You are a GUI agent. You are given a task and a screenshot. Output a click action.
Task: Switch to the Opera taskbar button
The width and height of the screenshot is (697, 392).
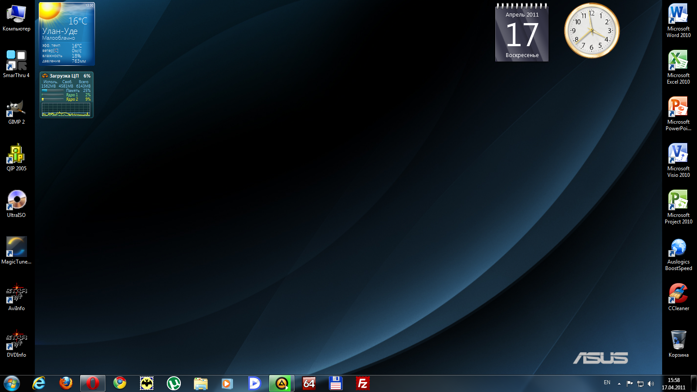93,383
